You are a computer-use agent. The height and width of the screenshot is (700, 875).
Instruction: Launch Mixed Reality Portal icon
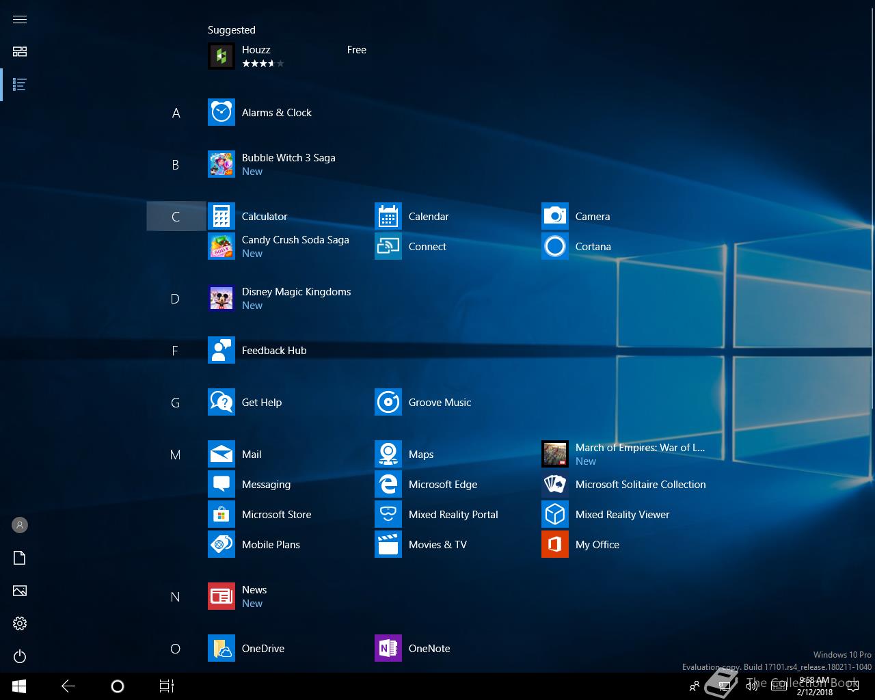pos(388,514)
